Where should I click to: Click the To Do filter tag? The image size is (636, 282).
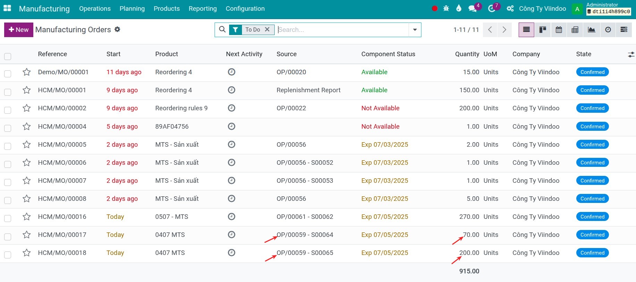252,30
